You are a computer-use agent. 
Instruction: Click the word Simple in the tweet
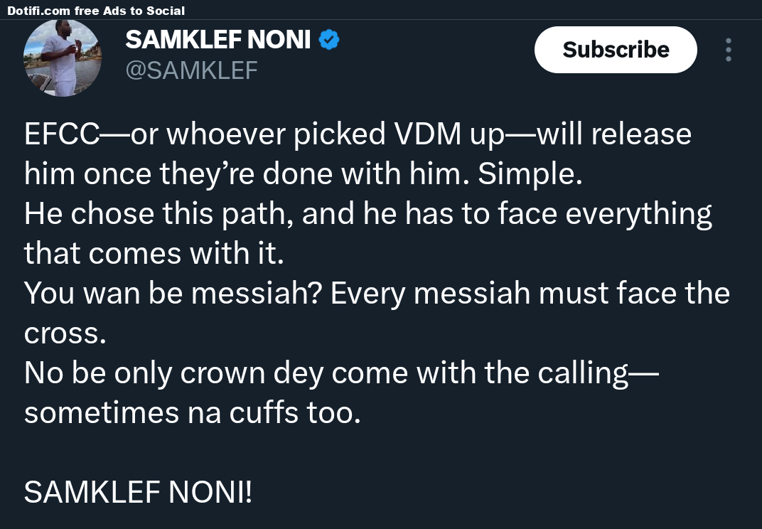[x=530, y=174]
